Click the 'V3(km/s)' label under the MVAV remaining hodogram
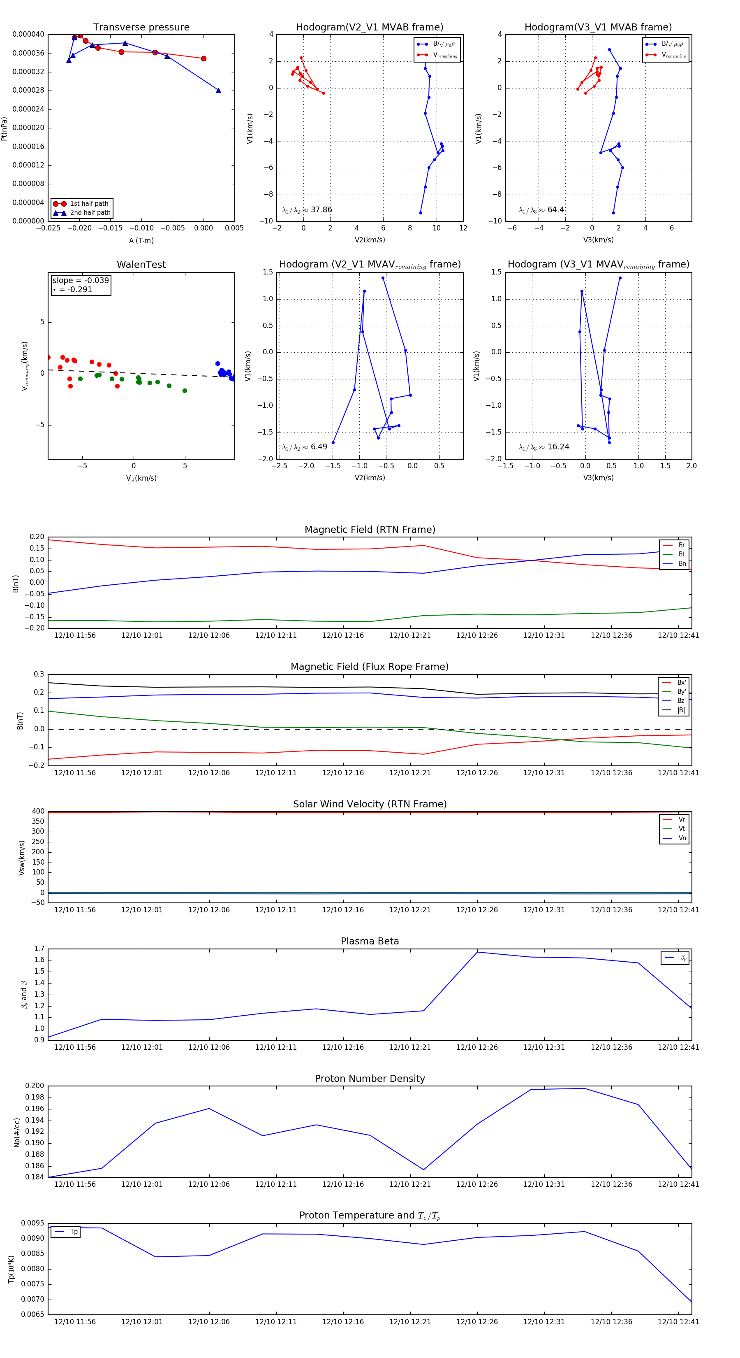Viewport: 740px width, 1358px height. click(598, 478)
